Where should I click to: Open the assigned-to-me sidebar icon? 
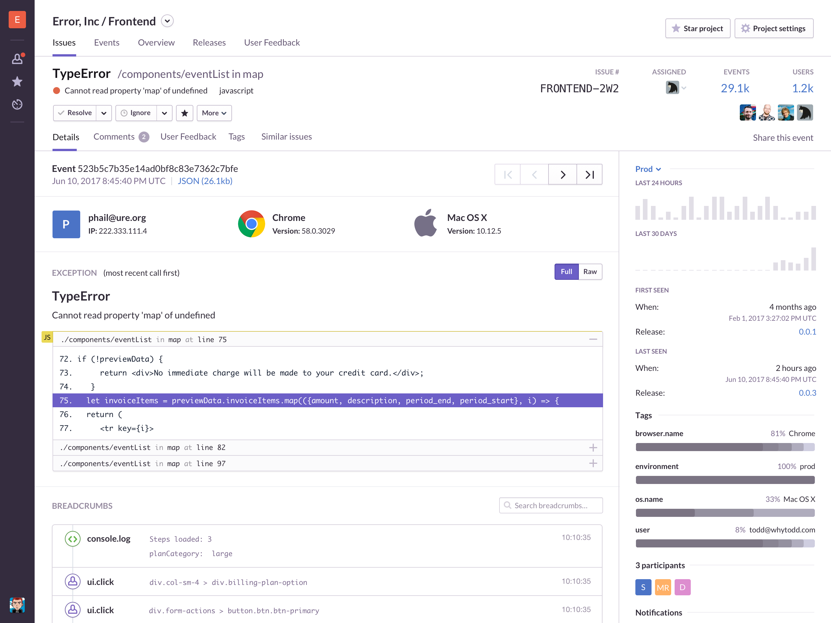(17, 59)
